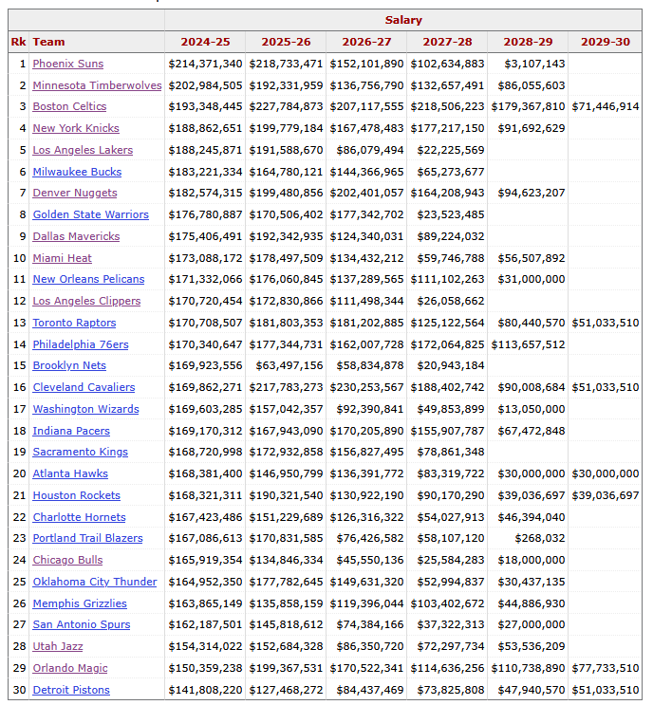
Task: Click the Nets value $63,497,156
Action: 289,365
